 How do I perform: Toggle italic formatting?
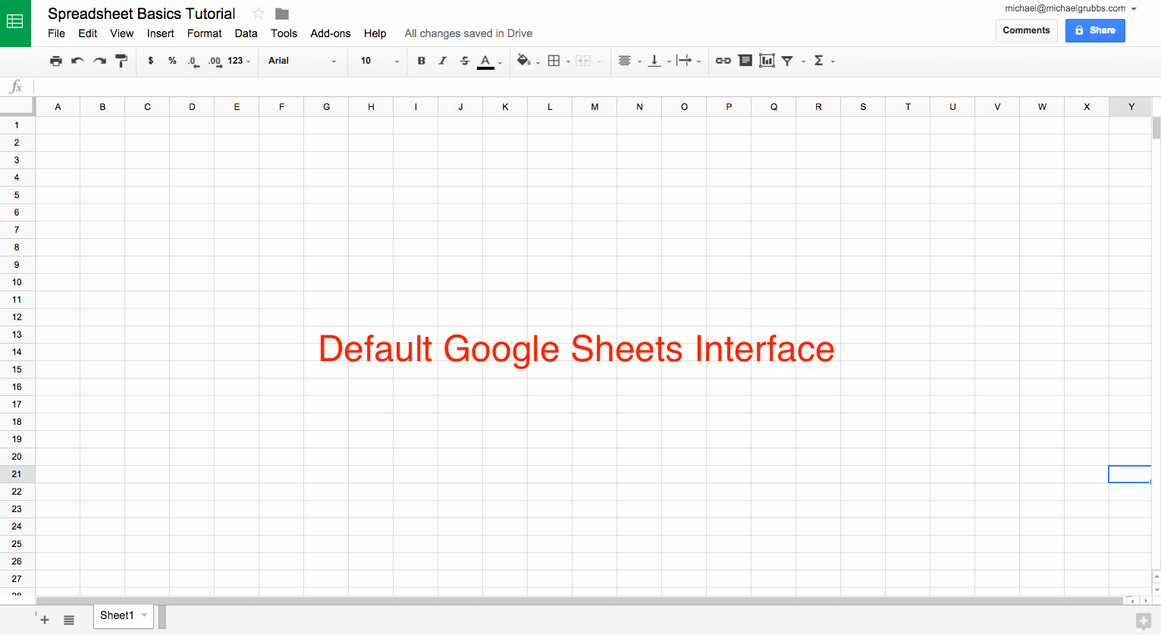click(x=443, y=61)
